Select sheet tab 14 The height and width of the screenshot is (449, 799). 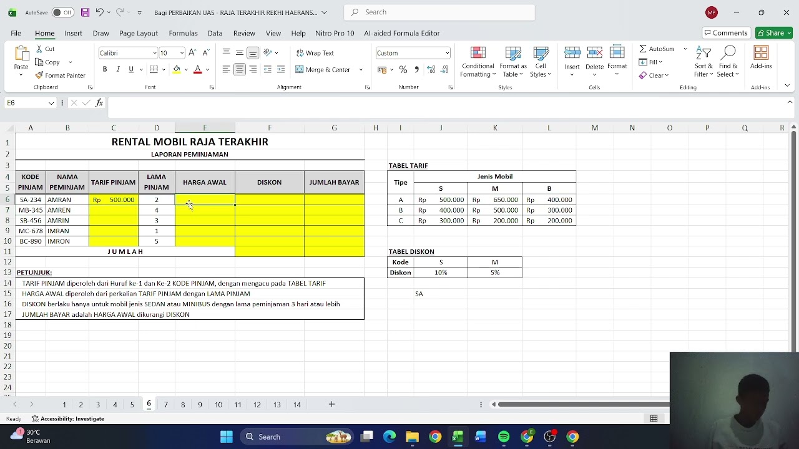point(297,405)
